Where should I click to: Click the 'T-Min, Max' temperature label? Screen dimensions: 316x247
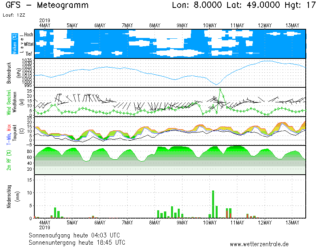point(9,134)
